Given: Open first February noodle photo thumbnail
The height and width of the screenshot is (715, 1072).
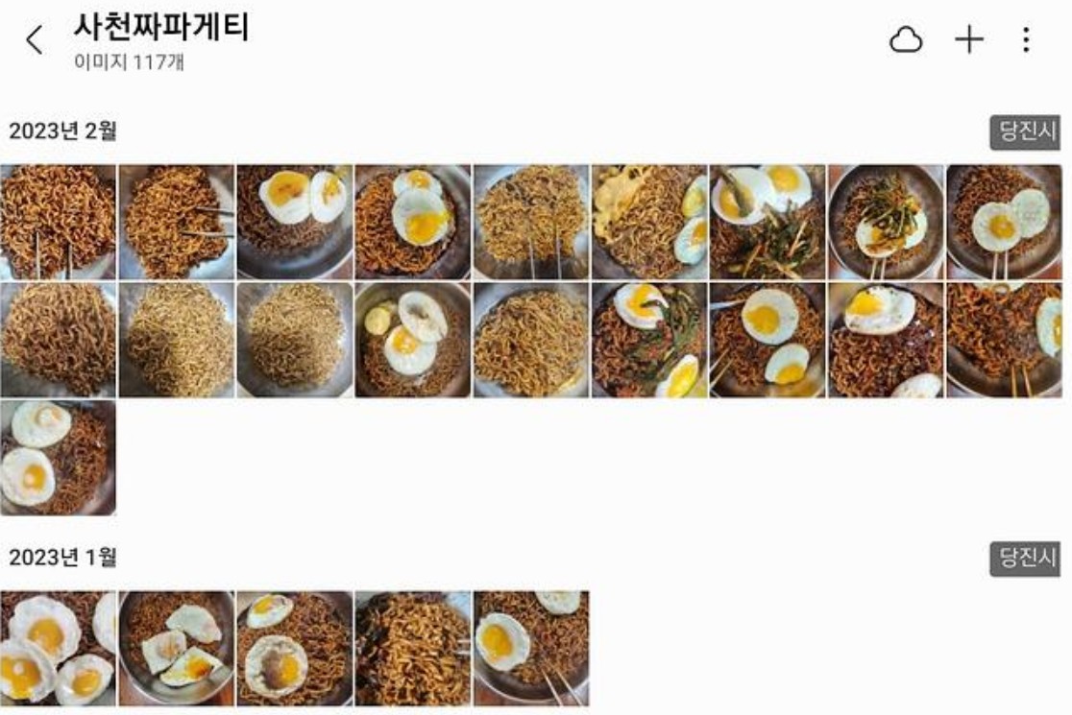Looking at the screenshot, I should coord(58,222).
